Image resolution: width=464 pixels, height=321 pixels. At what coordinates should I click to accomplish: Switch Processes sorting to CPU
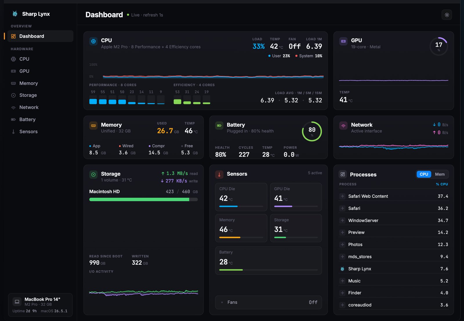point(424,174)
